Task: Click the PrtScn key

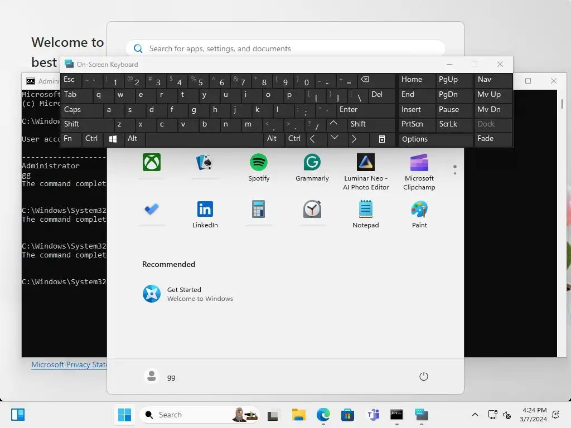Action: [417, 124]
